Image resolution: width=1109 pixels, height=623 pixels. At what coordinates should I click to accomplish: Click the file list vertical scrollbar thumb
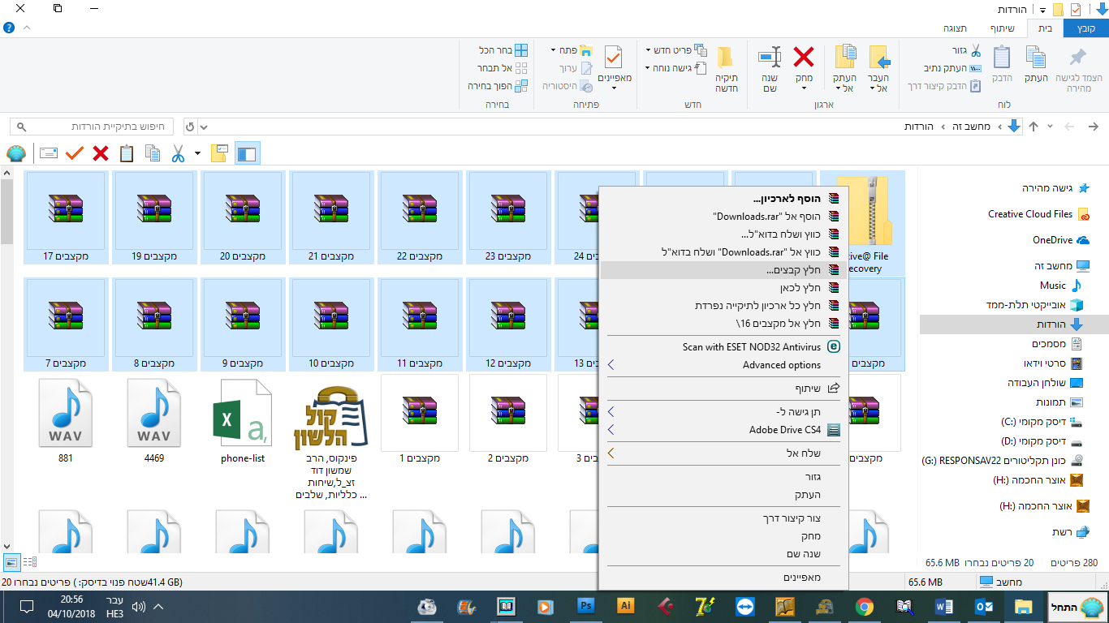[6, 211]
